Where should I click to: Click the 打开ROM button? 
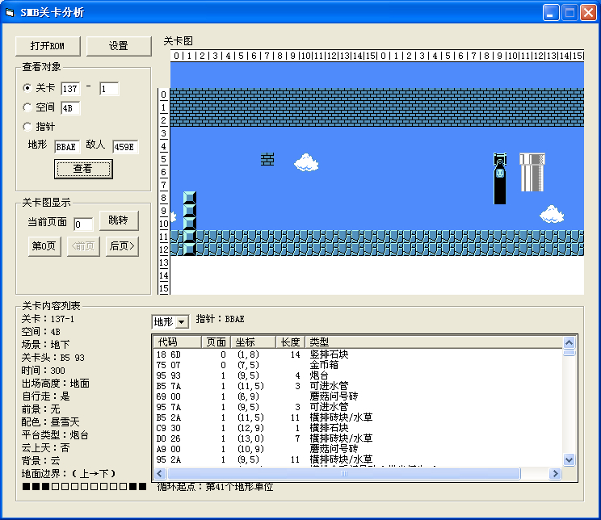[x=48, y=46]
